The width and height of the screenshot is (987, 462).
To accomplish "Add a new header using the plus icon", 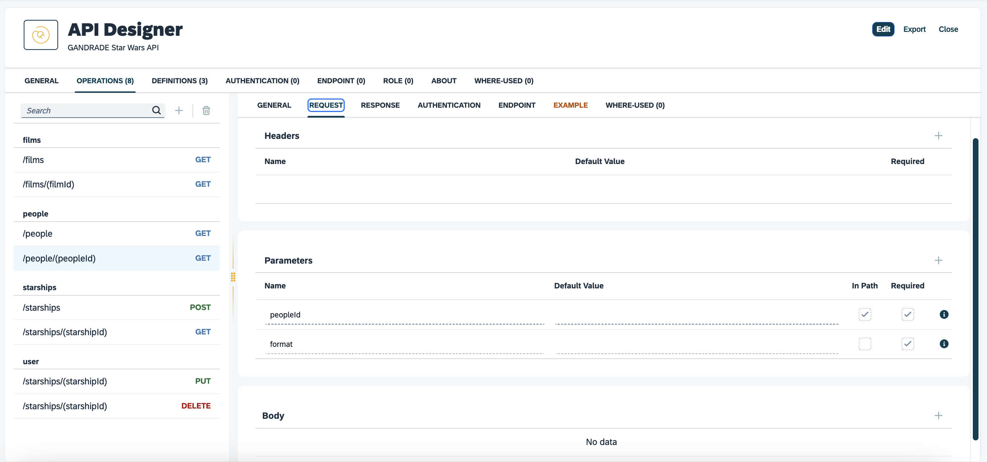I will click(938, 136).
